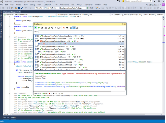Open the Test menu
The height and width of the screenshot is (123, 166).
click(73, 5)
